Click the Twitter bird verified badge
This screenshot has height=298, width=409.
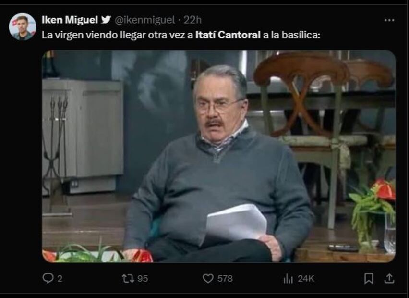tap(106, 20)
